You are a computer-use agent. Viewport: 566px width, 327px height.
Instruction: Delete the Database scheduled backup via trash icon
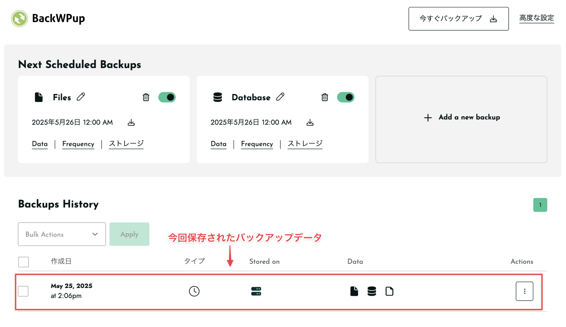pos(325,97)
